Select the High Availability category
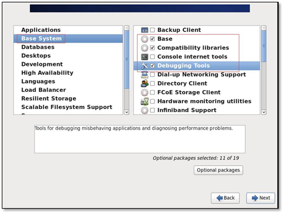This screenshot has height=214, width=284. 68,73
